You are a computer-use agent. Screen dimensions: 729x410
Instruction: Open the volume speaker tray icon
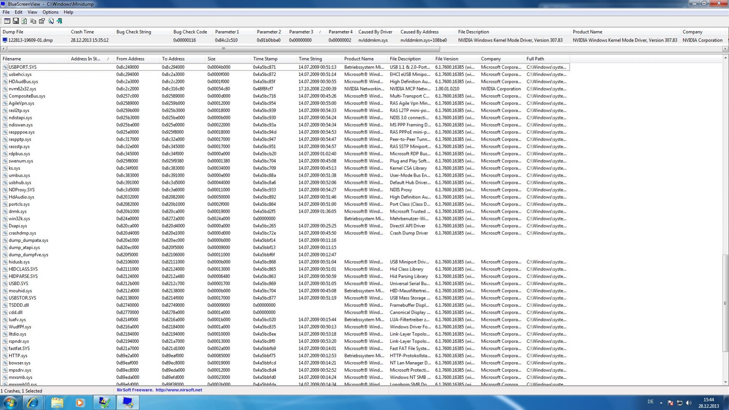click(x=689, y=403)
